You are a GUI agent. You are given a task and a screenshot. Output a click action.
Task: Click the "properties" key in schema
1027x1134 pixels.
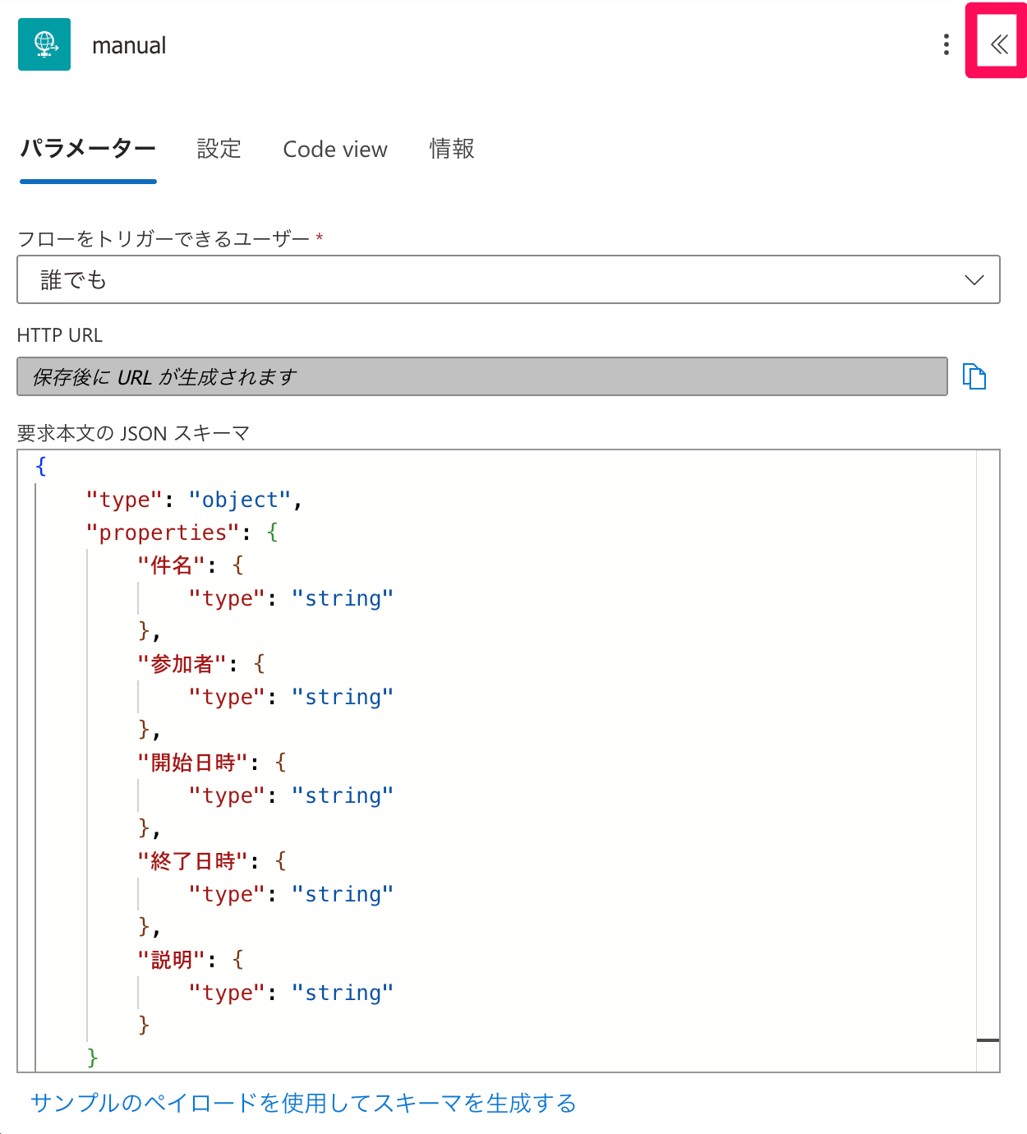click(x=163, y=532)
